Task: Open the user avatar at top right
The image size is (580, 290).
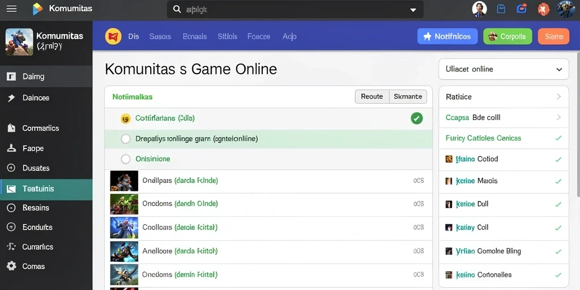Action: point(566,9)
